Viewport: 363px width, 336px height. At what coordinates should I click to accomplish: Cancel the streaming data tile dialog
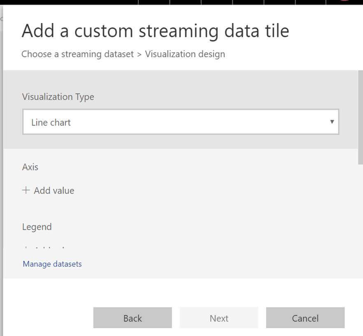point(305,318)
